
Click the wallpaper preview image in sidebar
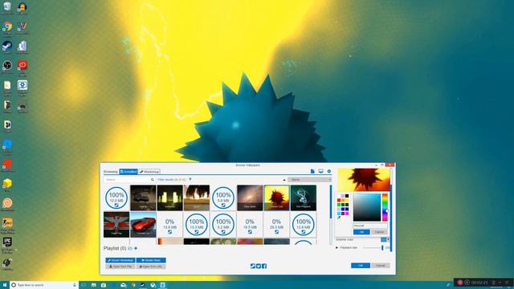(364, 180)
